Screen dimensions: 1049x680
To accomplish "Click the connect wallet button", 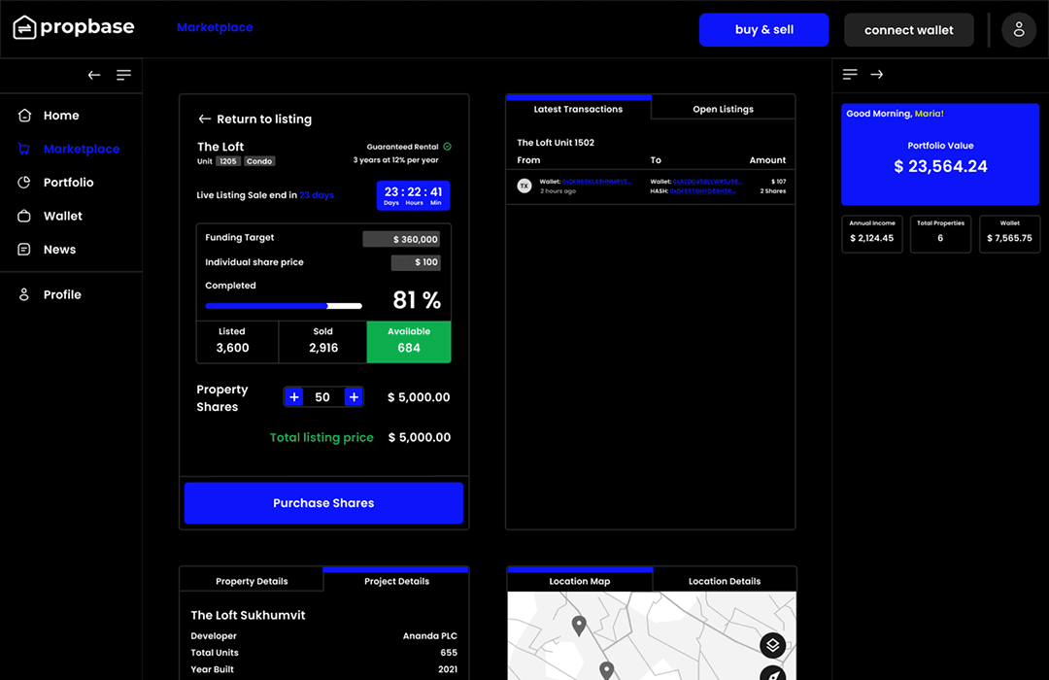I will 908,29.
